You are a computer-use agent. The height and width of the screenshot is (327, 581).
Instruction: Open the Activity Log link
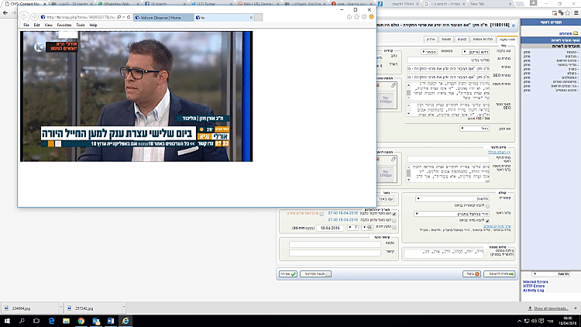[535, 291]
